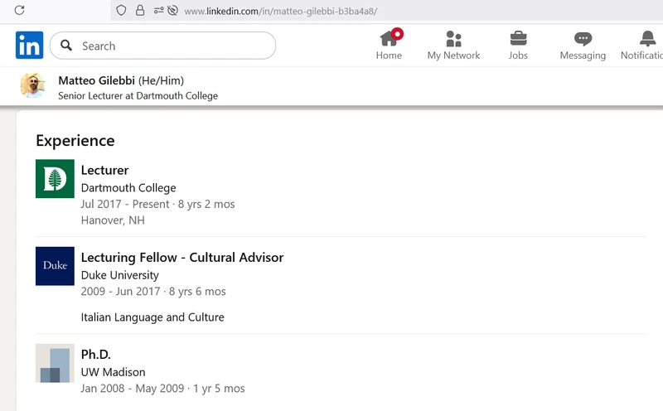Open the Dartmouth College company link
663x411 pixels.
[x=128, y=188]
